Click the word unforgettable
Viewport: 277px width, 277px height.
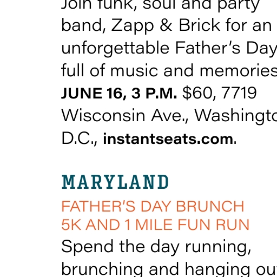(115, 49)
